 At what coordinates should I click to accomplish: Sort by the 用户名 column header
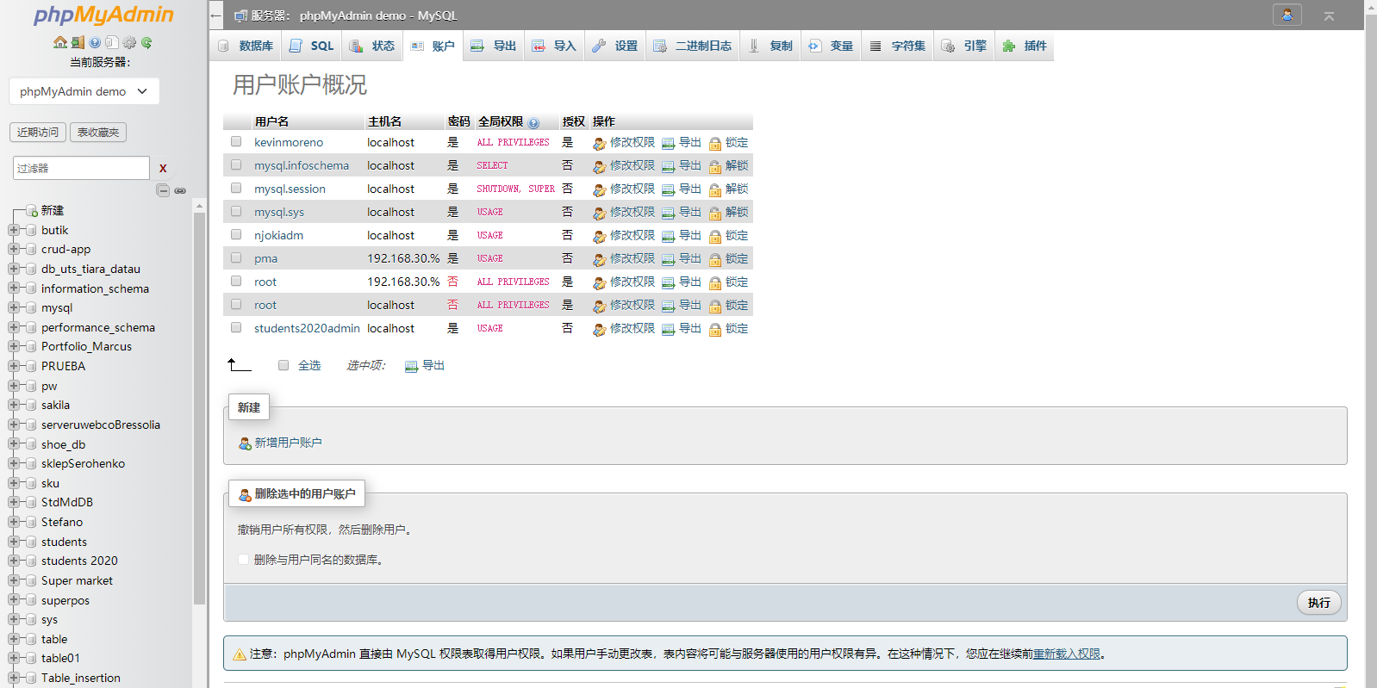click(x=271, y=121)
